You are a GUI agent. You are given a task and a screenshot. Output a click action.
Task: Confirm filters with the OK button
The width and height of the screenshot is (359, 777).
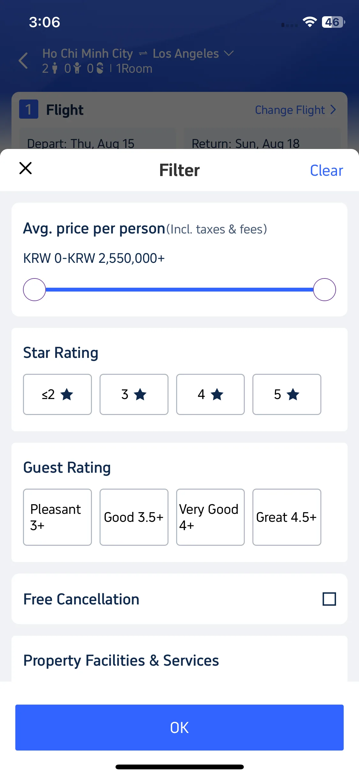[x=179, y=727]
